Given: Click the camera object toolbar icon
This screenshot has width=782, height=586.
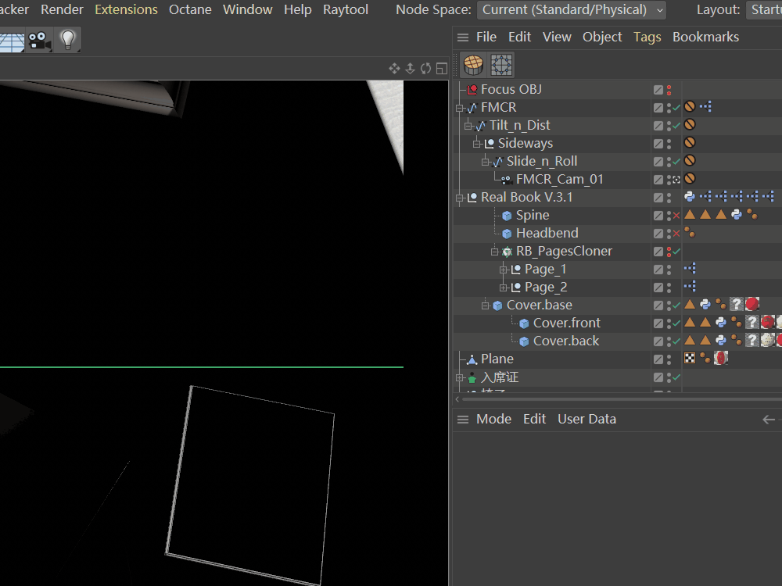Looking at the screenshot, I should click(x=39, y=41).
